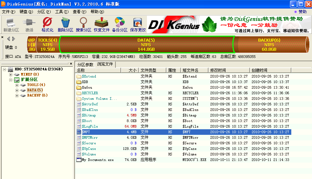Sort by the 名称 column header
The height and width of the screenshot is (179, 312).
click(x=98, y=70)
